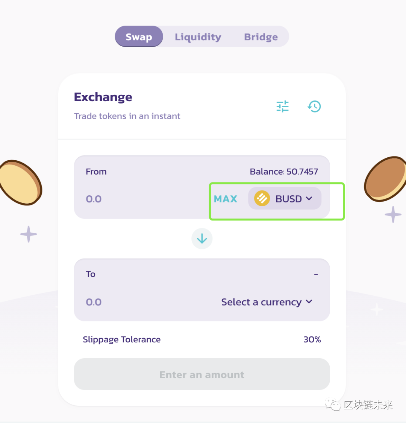Viewport: 406px width, 423px height.
Task: Open the swap settings sliders icon
Action: pyautogui.click(x=283, y=107)
